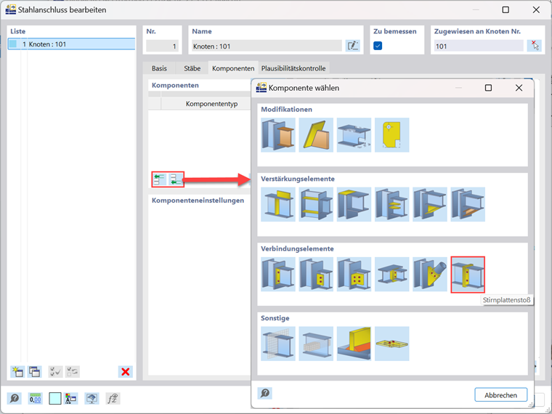Click the Zugewiesen an Knoten Nr. field with 101
Viewport: 552px width, 414px height.
click(479, 46)
